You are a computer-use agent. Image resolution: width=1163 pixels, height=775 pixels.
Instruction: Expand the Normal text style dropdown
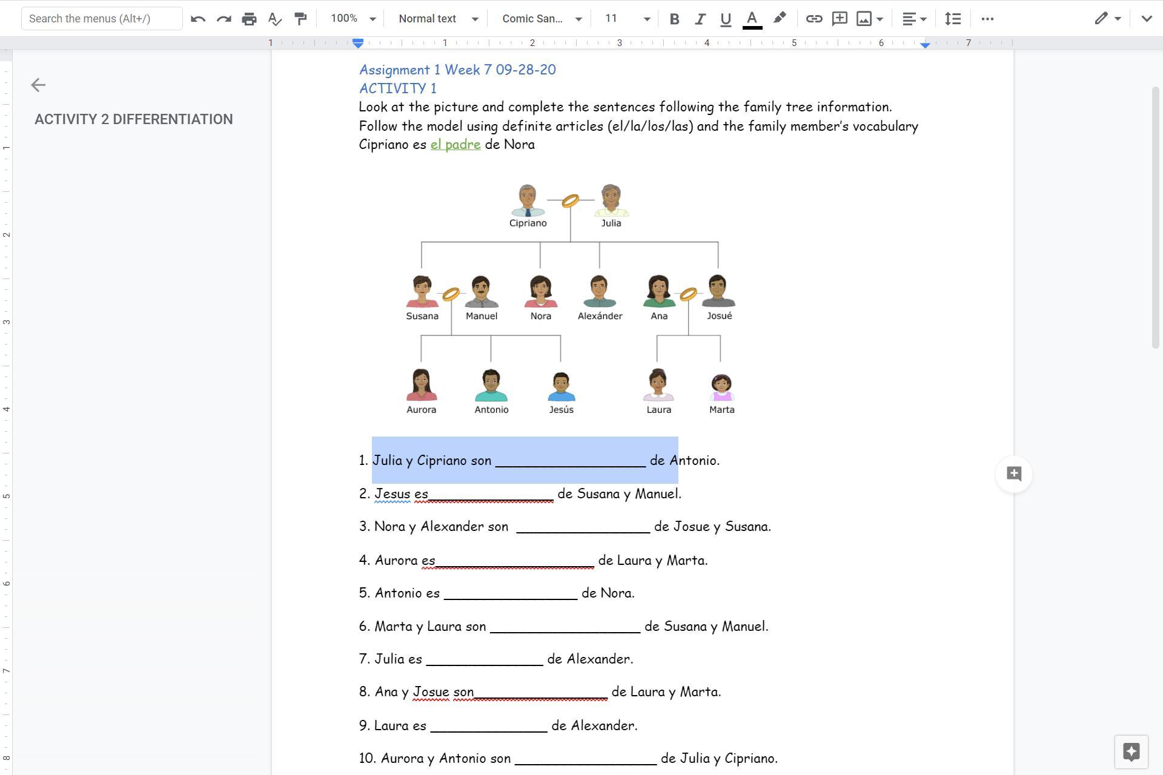pos(438,19)
